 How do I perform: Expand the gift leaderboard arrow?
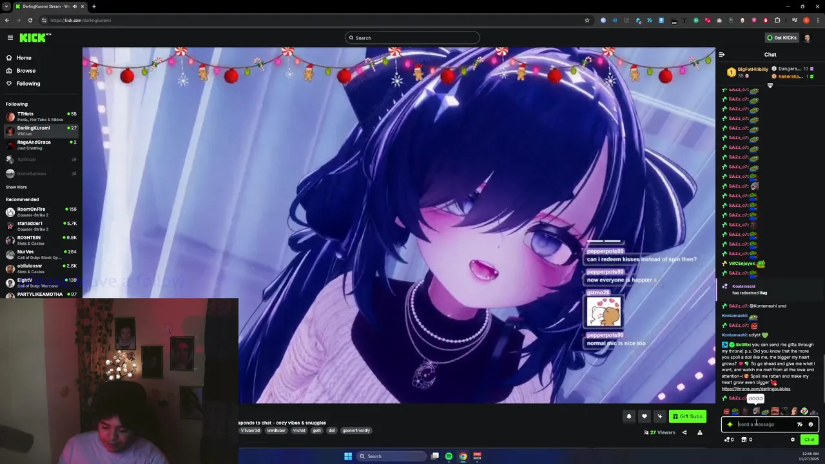770,86
